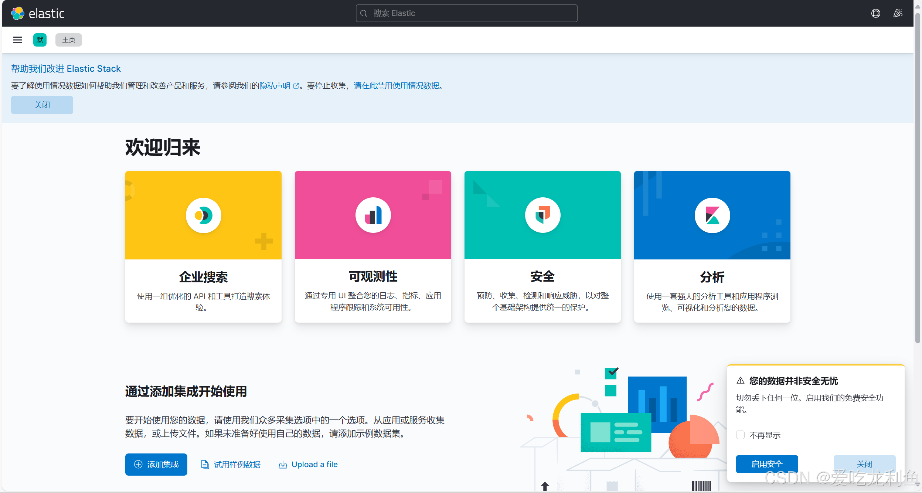Click the teal 安全 card image
This screenshot has height=493, width=922.
543,215
